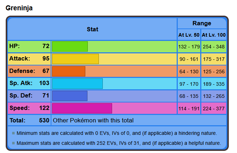Click the blue Sp. Def stat bar
Viewport: 237px width, 153px height.
[70, 96]
